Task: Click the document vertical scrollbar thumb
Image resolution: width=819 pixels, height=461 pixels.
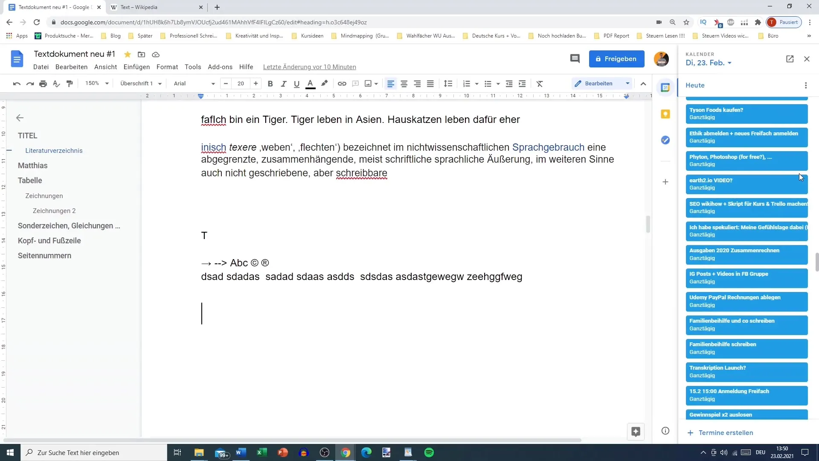Action: [648, 225]
